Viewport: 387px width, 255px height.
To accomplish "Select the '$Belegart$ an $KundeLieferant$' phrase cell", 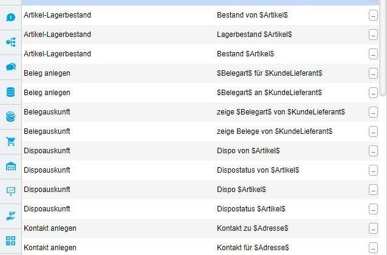I will click(x=269, y=93).
